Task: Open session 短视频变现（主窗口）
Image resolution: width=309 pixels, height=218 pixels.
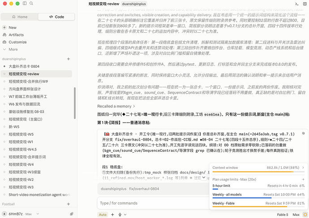Action: (36, 119)
